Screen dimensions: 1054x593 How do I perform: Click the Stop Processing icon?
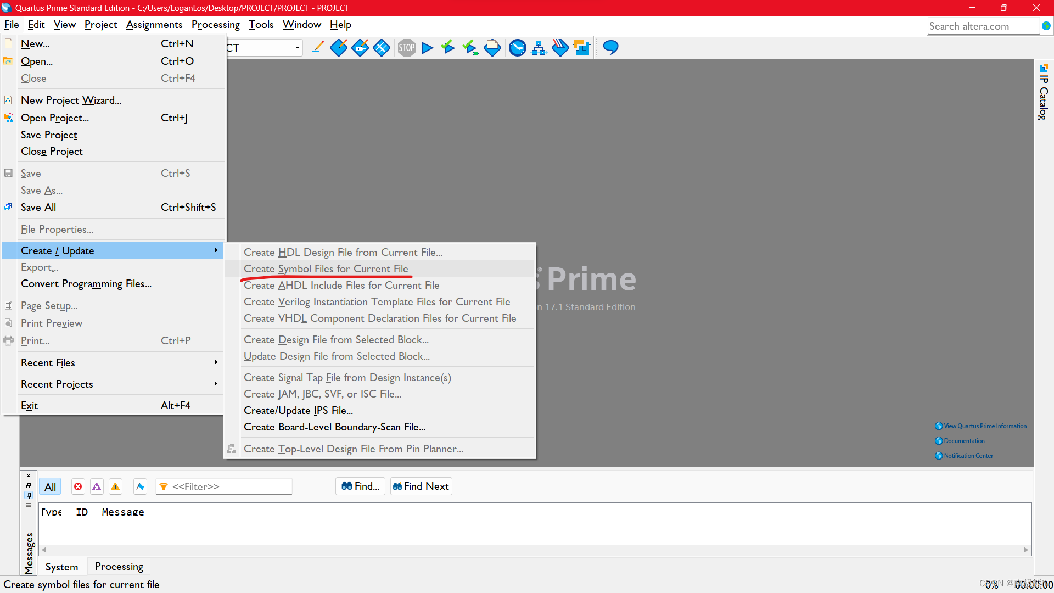click(x=406, y=48)
